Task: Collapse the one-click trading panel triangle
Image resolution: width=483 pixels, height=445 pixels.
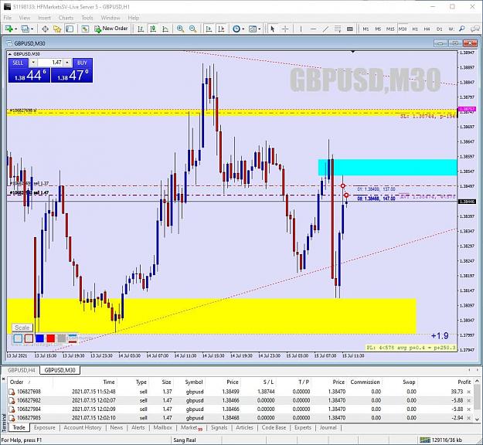Action: [x=10, y=54]
